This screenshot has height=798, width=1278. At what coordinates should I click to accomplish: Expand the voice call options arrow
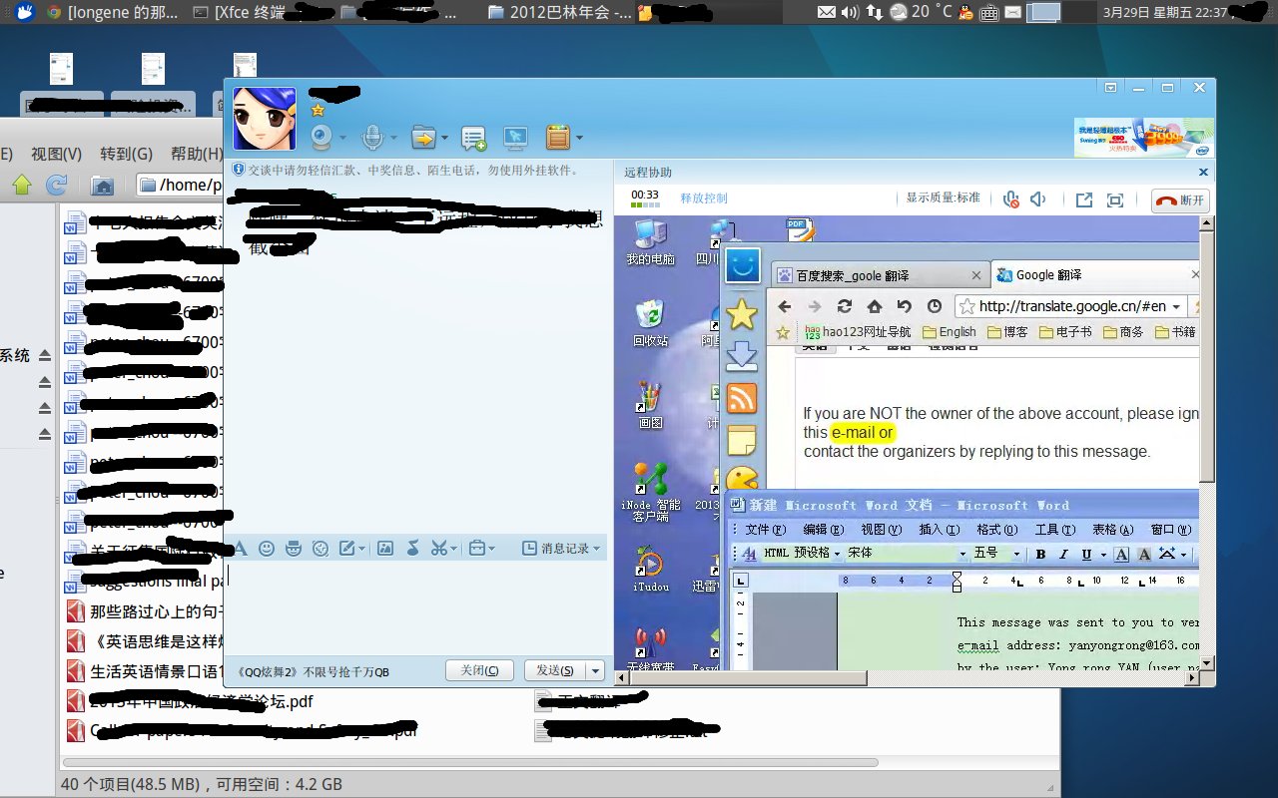(392, 138)
